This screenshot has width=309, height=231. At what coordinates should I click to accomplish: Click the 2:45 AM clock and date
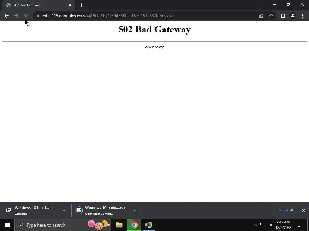(x=283, y=225)
